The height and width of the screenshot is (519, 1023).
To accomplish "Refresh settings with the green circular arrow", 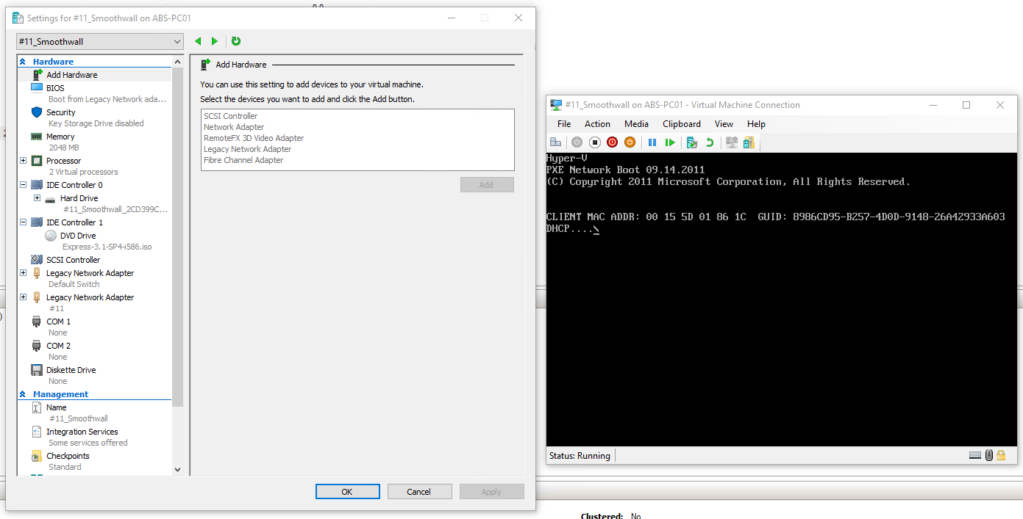I will tap(236, 41).
